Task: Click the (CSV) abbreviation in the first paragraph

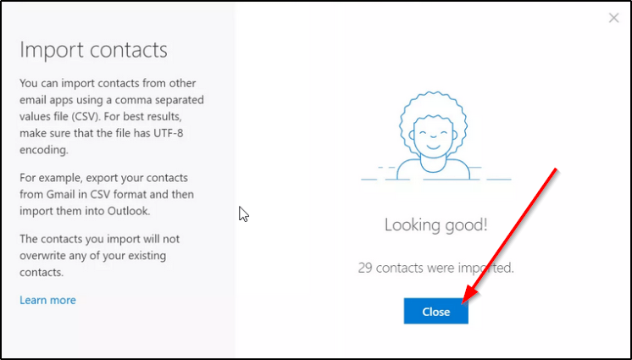Action: pos(86,117)
